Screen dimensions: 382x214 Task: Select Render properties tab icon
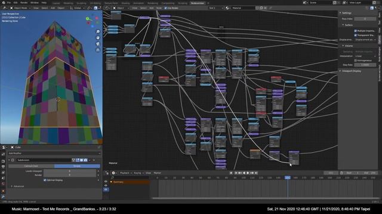coord(3,161)
